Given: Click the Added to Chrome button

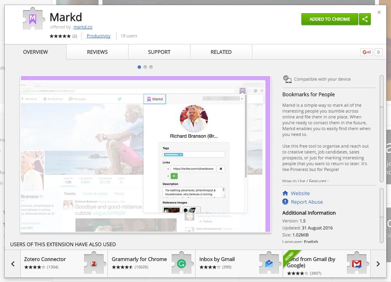Looking at the screenshot, I should (x=329, y=19).
